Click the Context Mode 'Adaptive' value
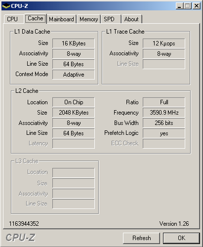This screenshot has height=247, width=203. (x=74, y=75)
